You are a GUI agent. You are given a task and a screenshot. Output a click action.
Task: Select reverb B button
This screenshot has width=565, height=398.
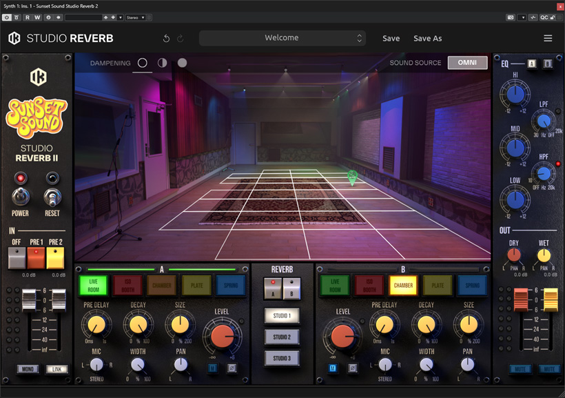[x=291, y=288]
